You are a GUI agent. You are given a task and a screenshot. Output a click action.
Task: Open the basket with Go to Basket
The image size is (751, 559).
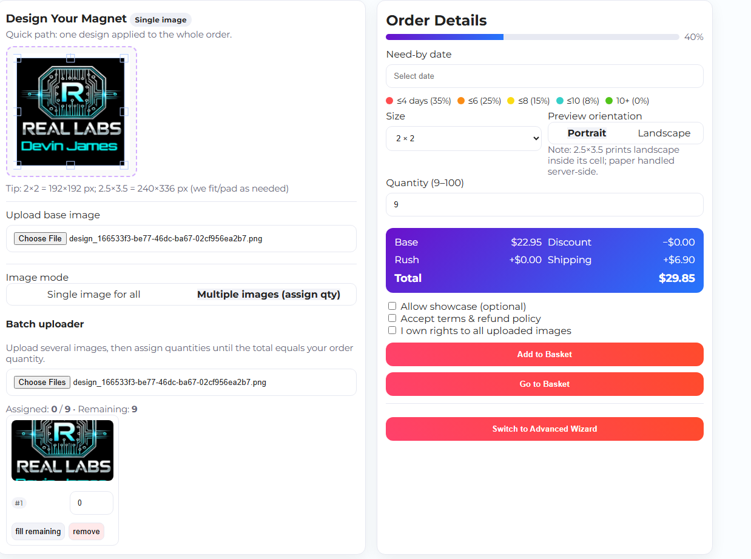(544, 384)
